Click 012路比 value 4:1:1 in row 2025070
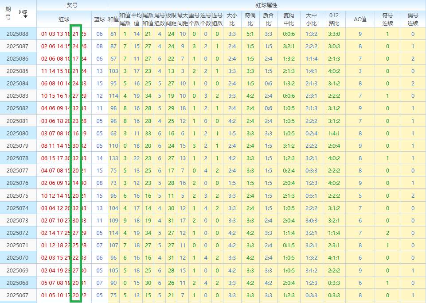426x303 pixels. [334, 257]
